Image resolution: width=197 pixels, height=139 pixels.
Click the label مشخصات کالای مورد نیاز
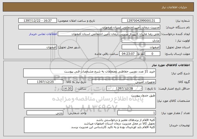click(173, 101)
